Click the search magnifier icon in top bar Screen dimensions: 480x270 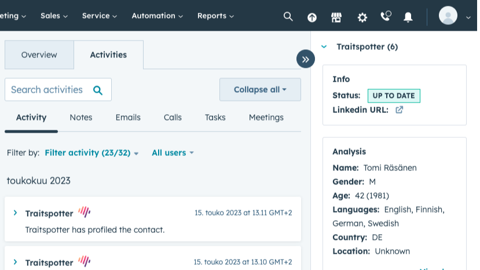tap(288, 16)
